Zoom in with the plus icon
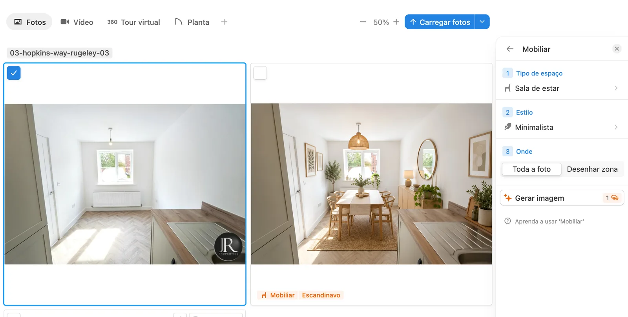 pyautogui.click(x=396, y=22)
